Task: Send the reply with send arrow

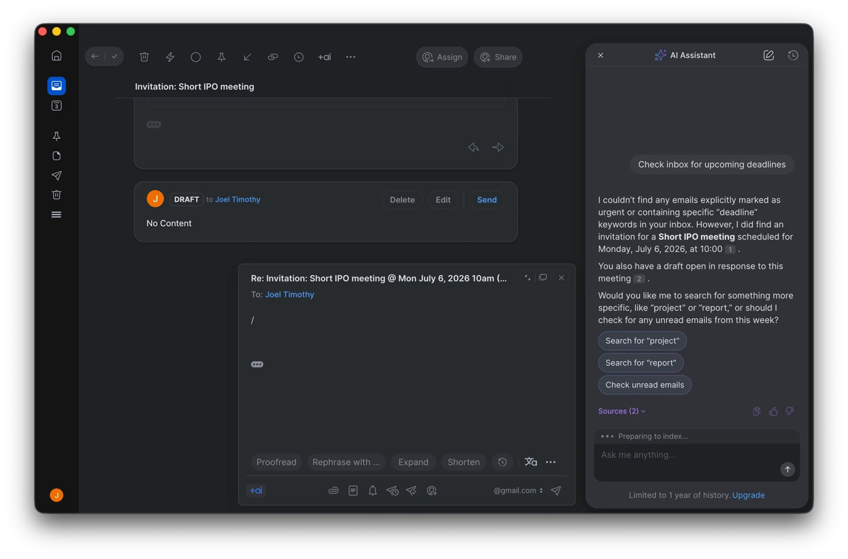Action: pos(556,491)
